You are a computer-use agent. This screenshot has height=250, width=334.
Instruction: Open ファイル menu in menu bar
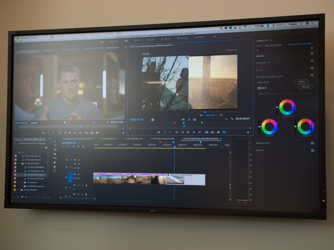pos(44,37)
